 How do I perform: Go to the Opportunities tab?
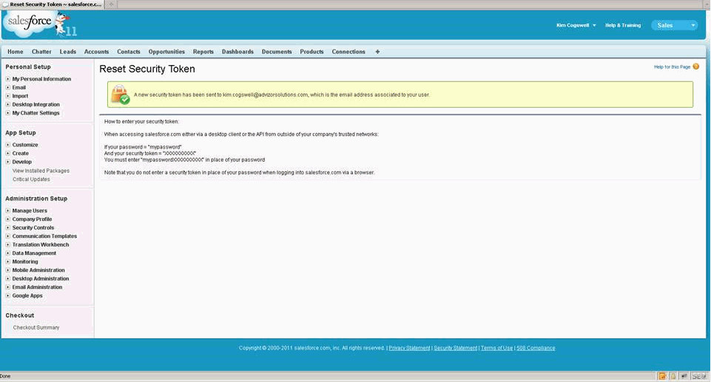[x=166, y=52]
